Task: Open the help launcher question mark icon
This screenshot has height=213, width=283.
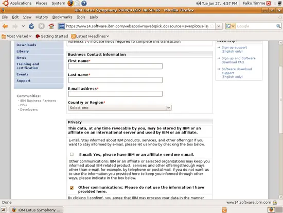Action: pyautogui.click(x=84, y=3)
